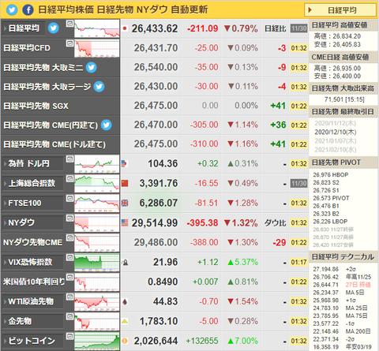Open the VIX恐怖指数 mini chart thumbnail

97,263
